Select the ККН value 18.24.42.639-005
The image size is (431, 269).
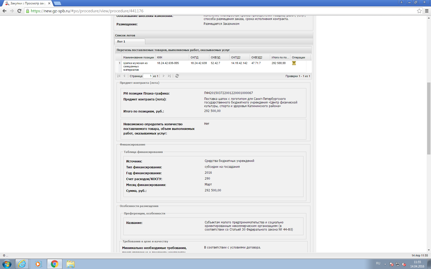pos(168,63)
